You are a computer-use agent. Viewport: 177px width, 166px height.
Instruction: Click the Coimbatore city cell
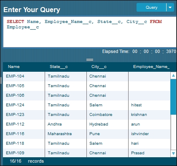[107, 115]
